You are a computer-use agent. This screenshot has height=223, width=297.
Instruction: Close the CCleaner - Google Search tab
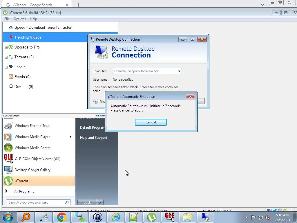pyautogui.click(x=67, y=5)
